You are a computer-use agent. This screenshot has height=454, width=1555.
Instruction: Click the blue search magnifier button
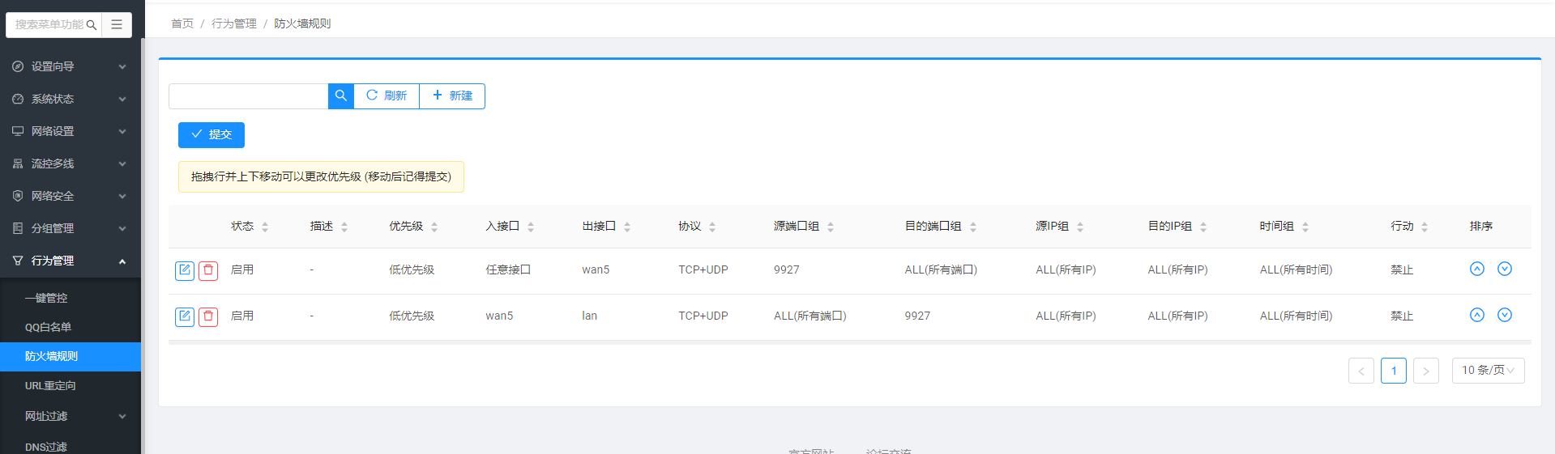click(x=340, y=95)
